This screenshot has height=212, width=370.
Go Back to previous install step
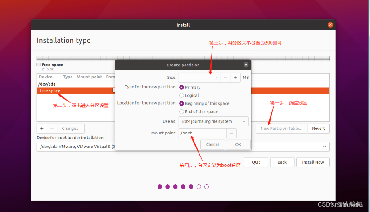coord(282,162)
